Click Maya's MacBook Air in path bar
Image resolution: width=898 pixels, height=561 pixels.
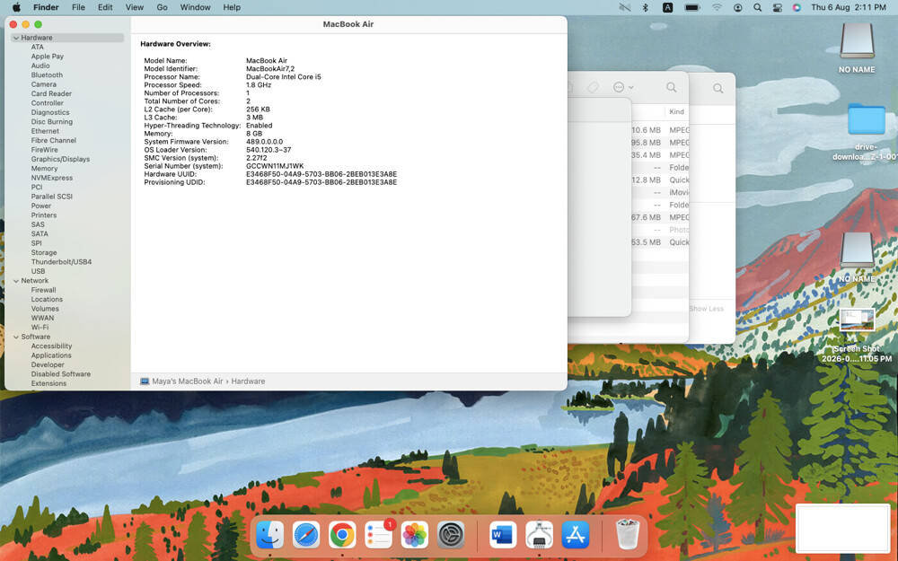(x=188, y=381)
